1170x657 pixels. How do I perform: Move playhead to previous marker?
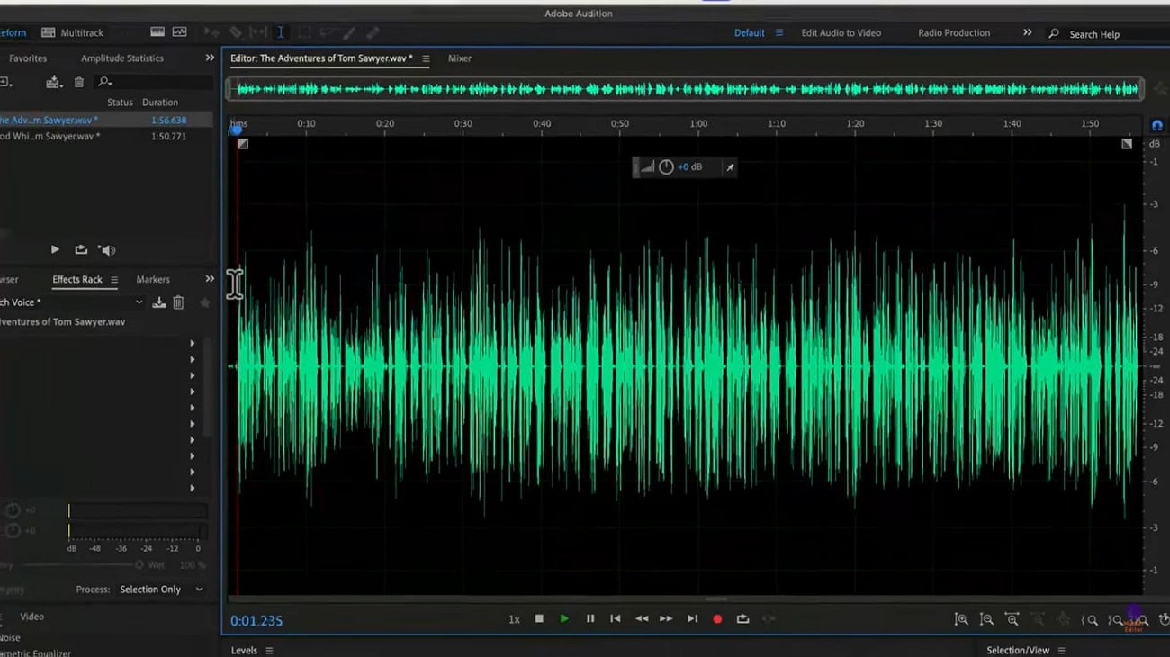click(x=616, y=618)
